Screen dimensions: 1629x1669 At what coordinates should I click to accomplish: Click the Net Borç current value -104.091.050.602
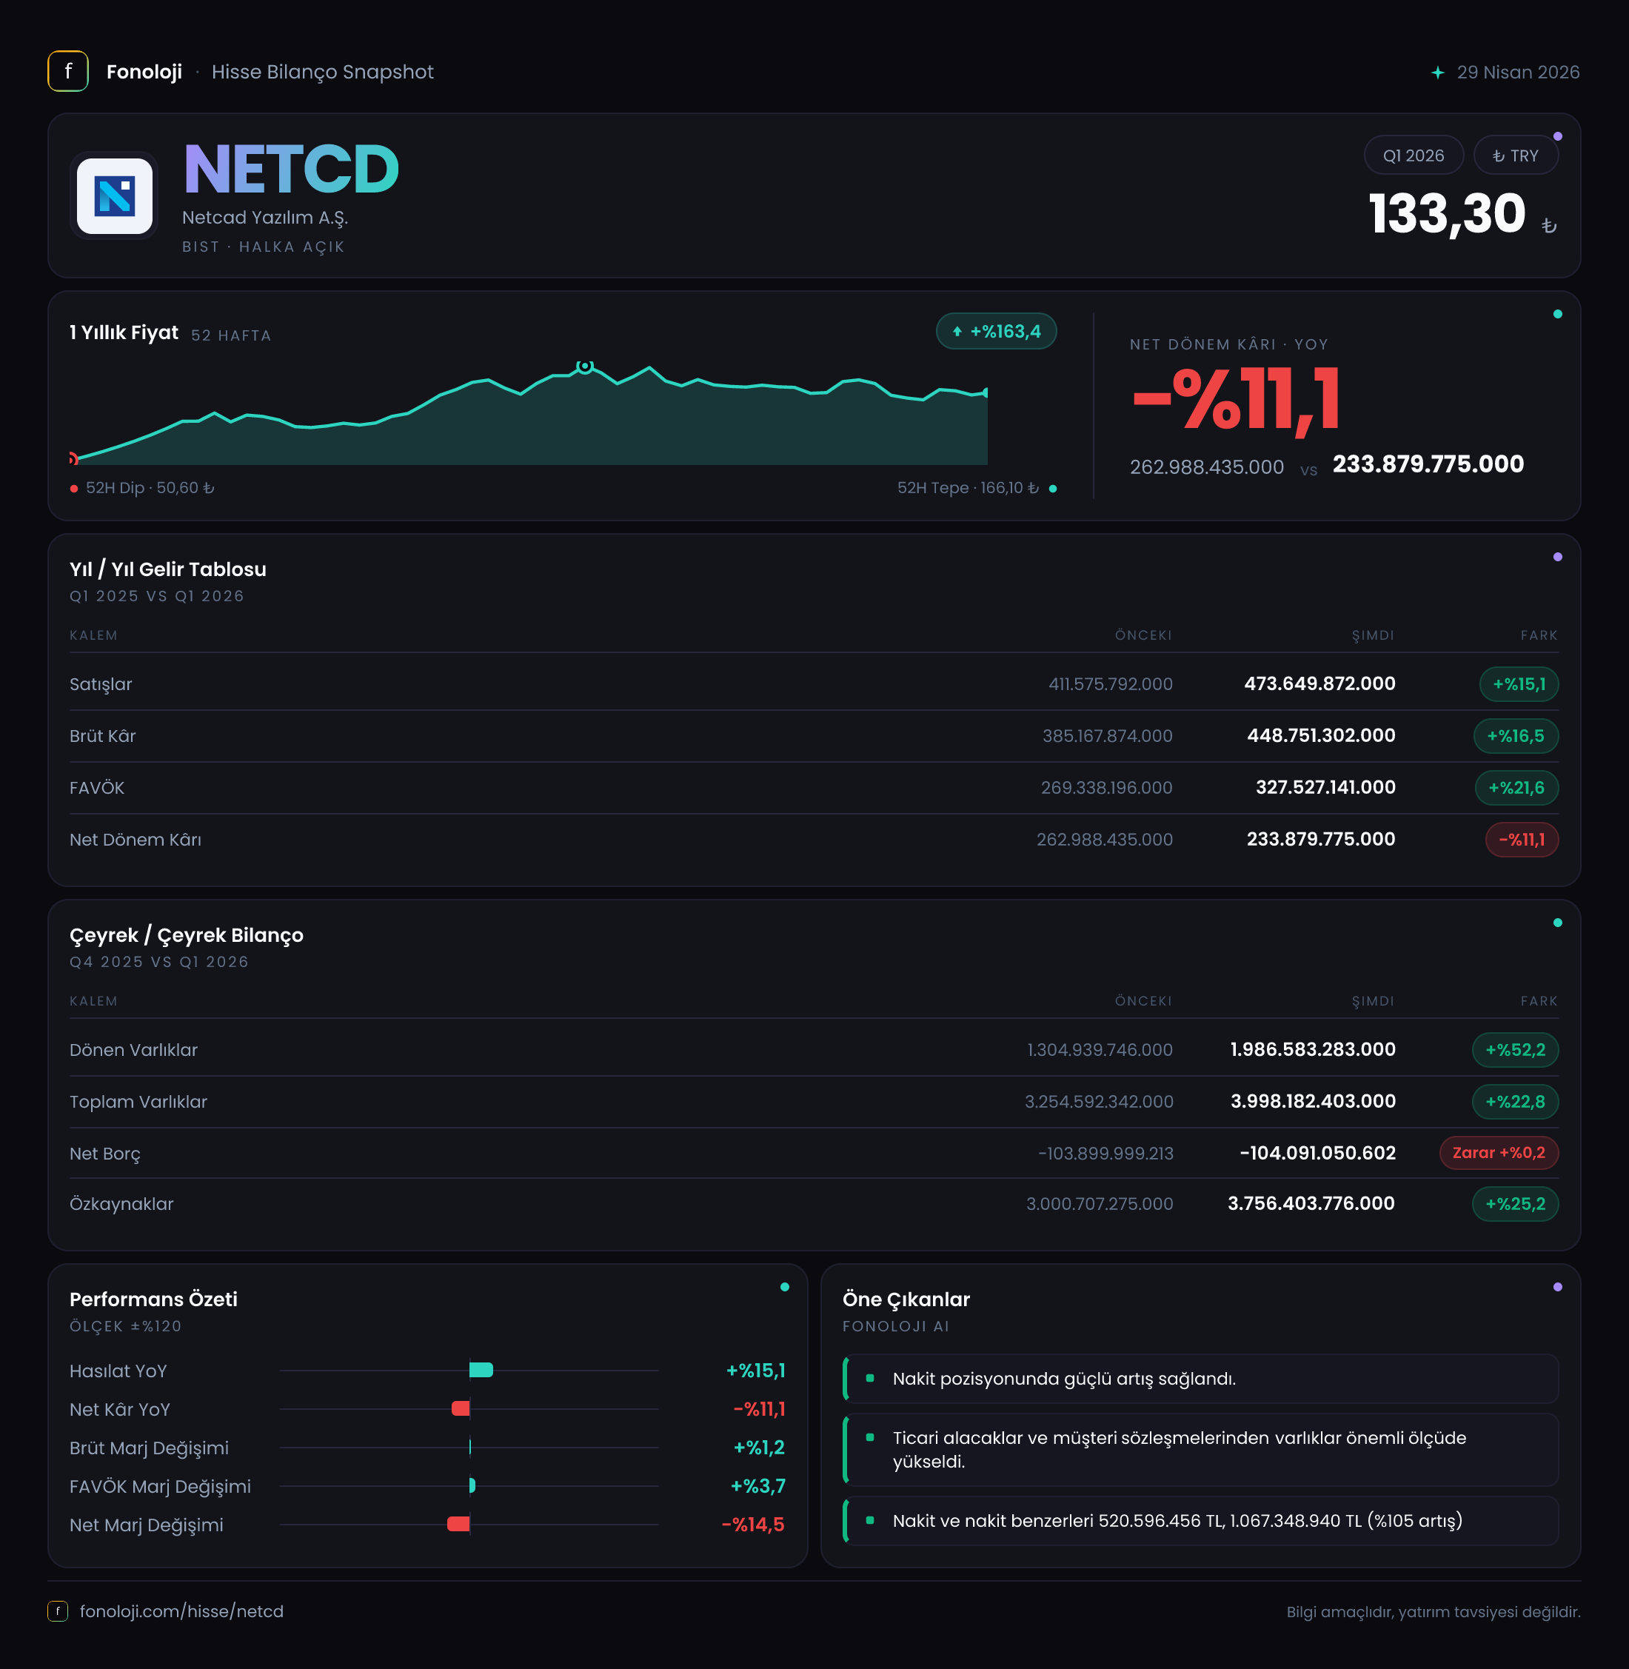[1317, 1152]
